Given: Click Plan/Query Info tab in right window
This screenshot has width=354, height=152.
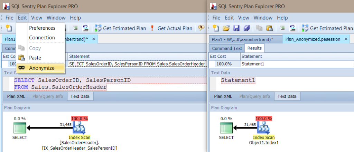Looking at the screenshot, I should tap(255, 96).
